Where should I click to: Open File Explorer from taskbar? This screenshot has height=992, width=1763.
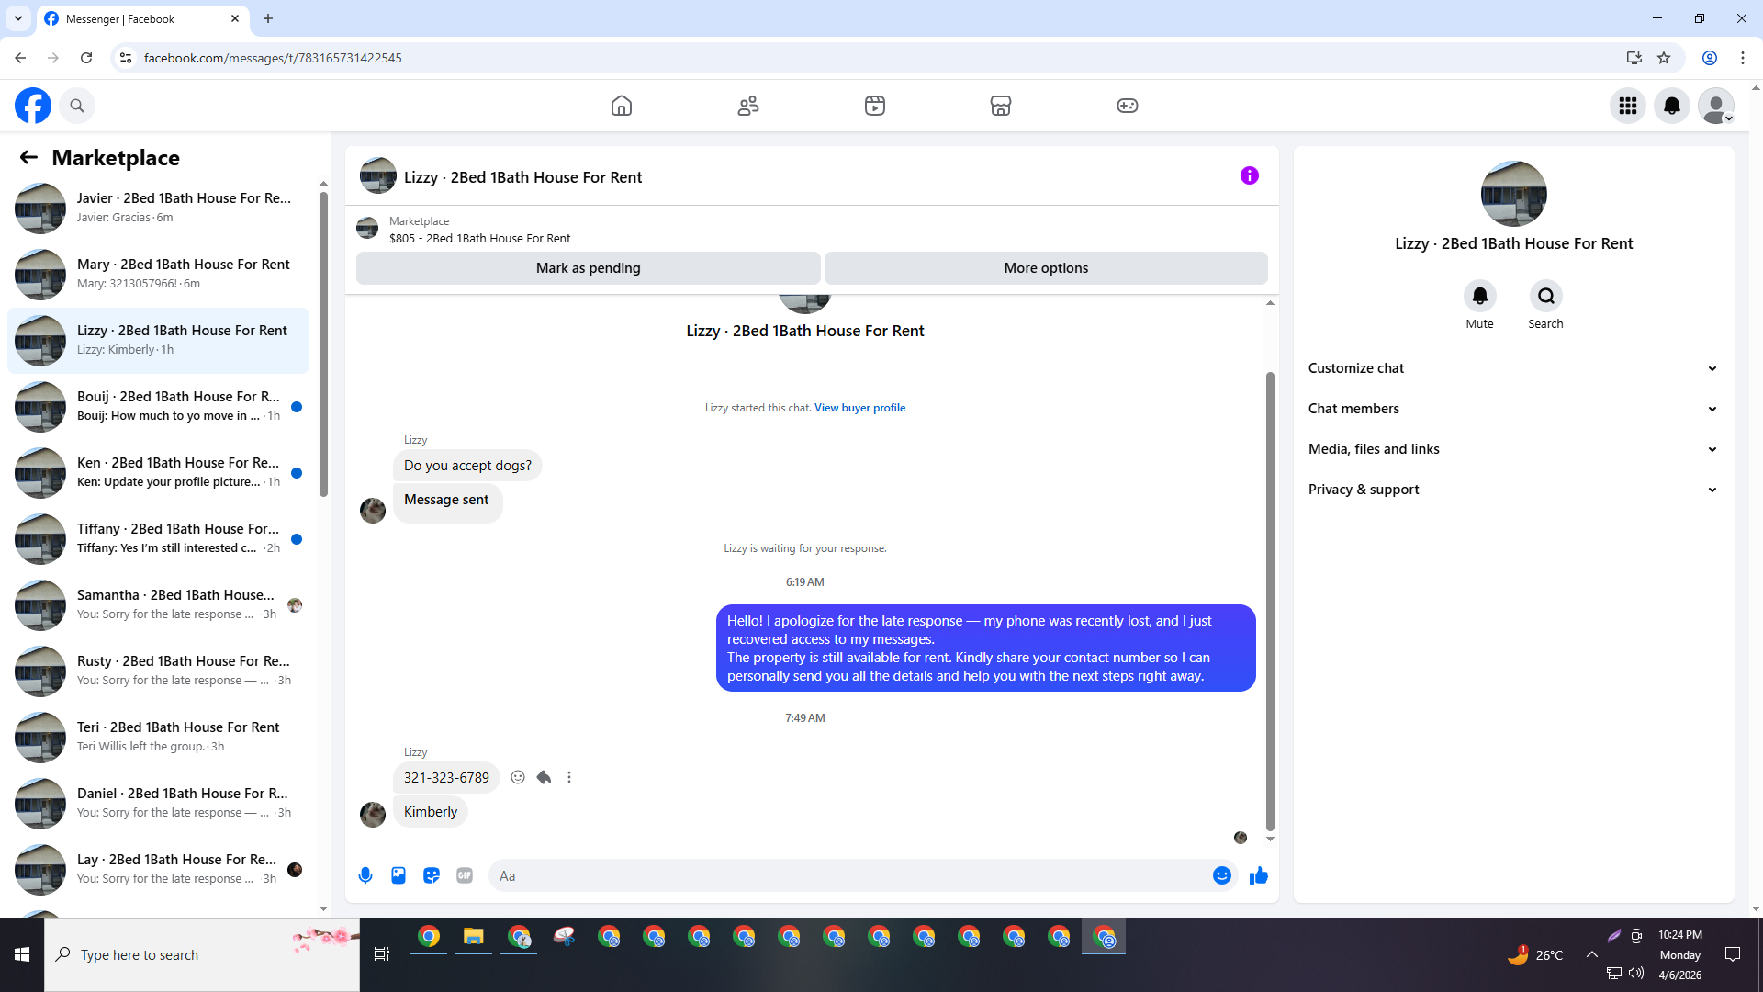(x=474, y=937)
